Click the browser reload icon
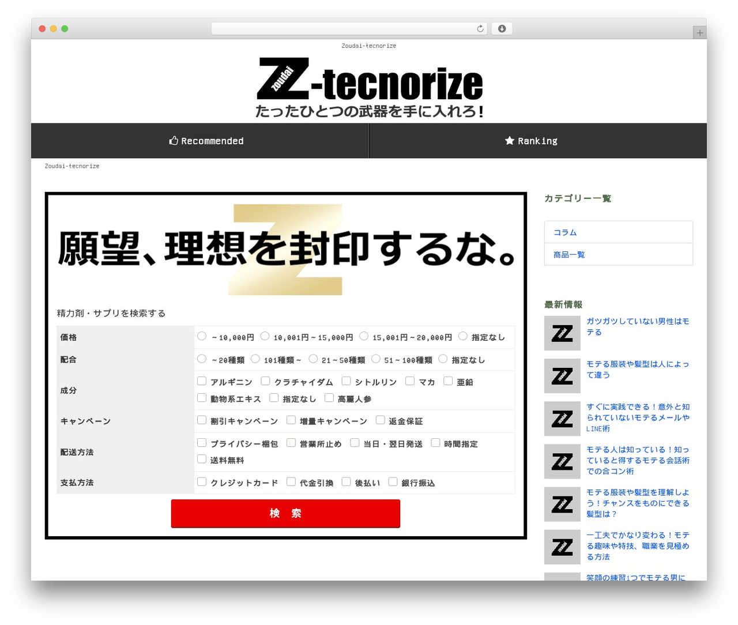Image resolution: width=738 pixels, height=625 pixels. click(480, 29)
